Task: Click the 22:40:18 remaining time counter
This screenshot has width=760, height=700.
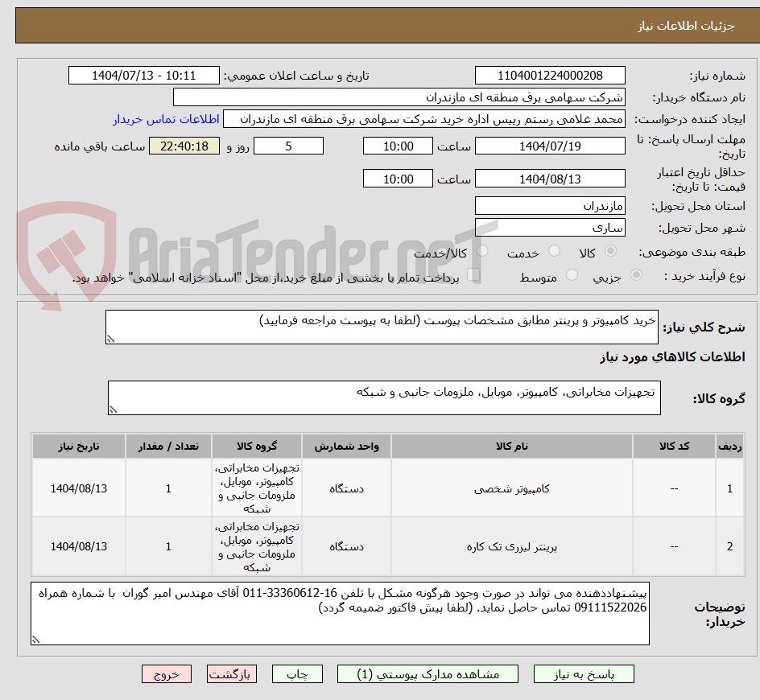Action: coord(184,146)
